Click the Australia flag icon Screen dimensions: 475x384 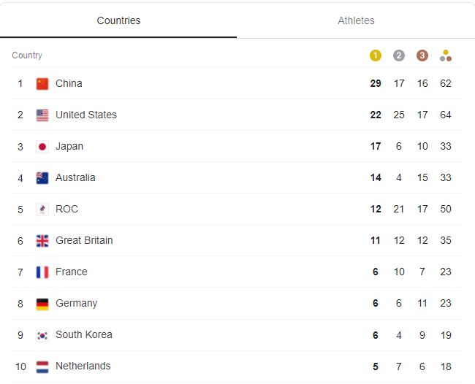(42, 178)
